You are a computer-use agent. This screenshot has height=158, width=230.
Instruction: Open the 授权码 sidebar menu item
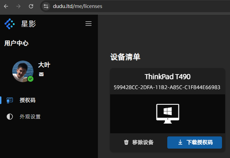pyautogui.click(x=27, y=100)
